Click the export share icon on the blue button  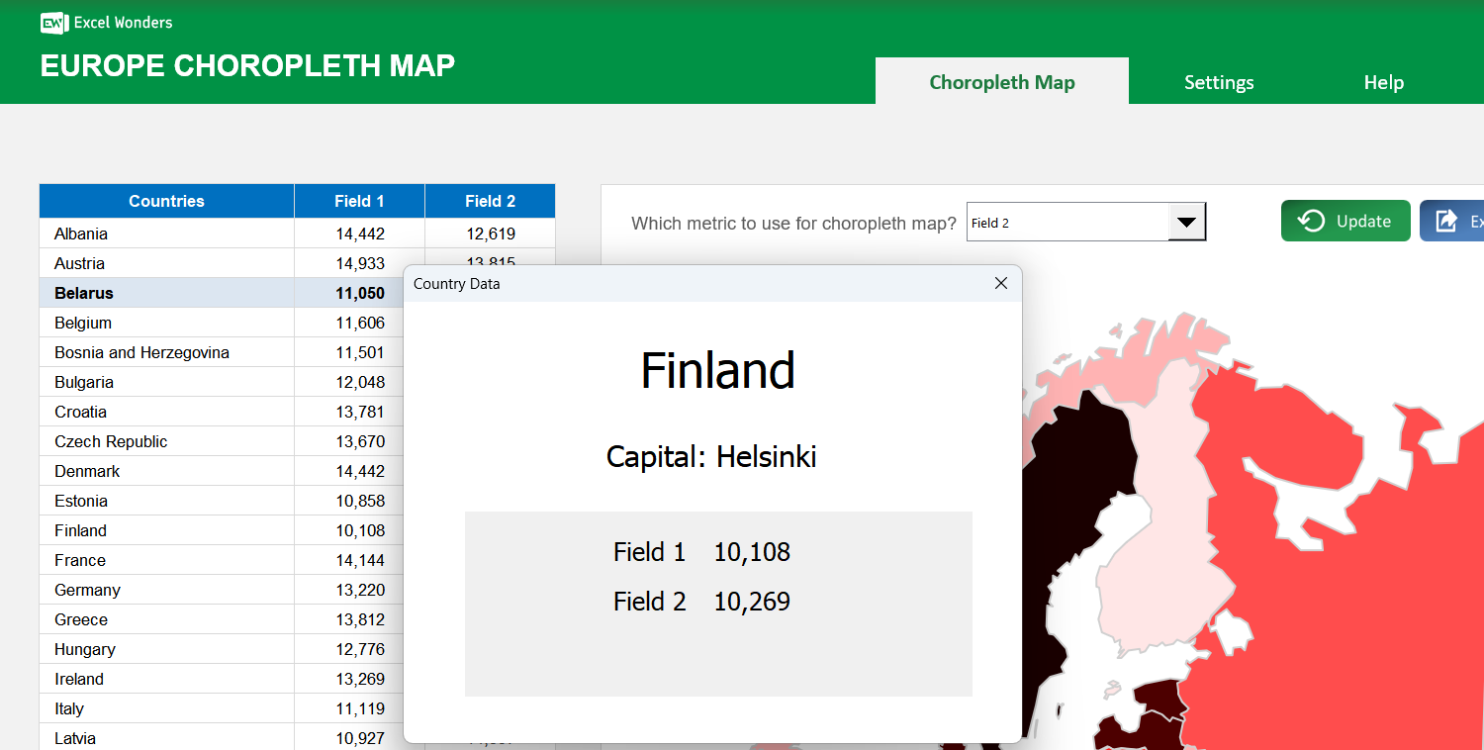coord(1447,221)
